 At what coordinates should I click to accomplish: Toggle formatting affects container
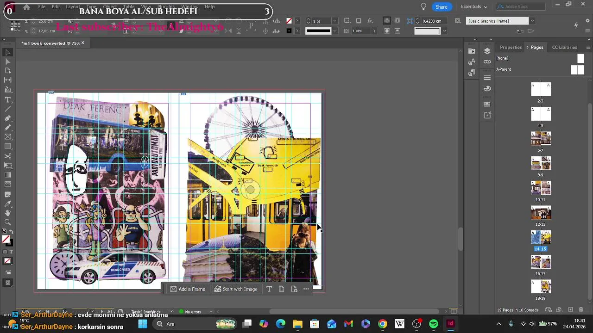coord(5,252)
